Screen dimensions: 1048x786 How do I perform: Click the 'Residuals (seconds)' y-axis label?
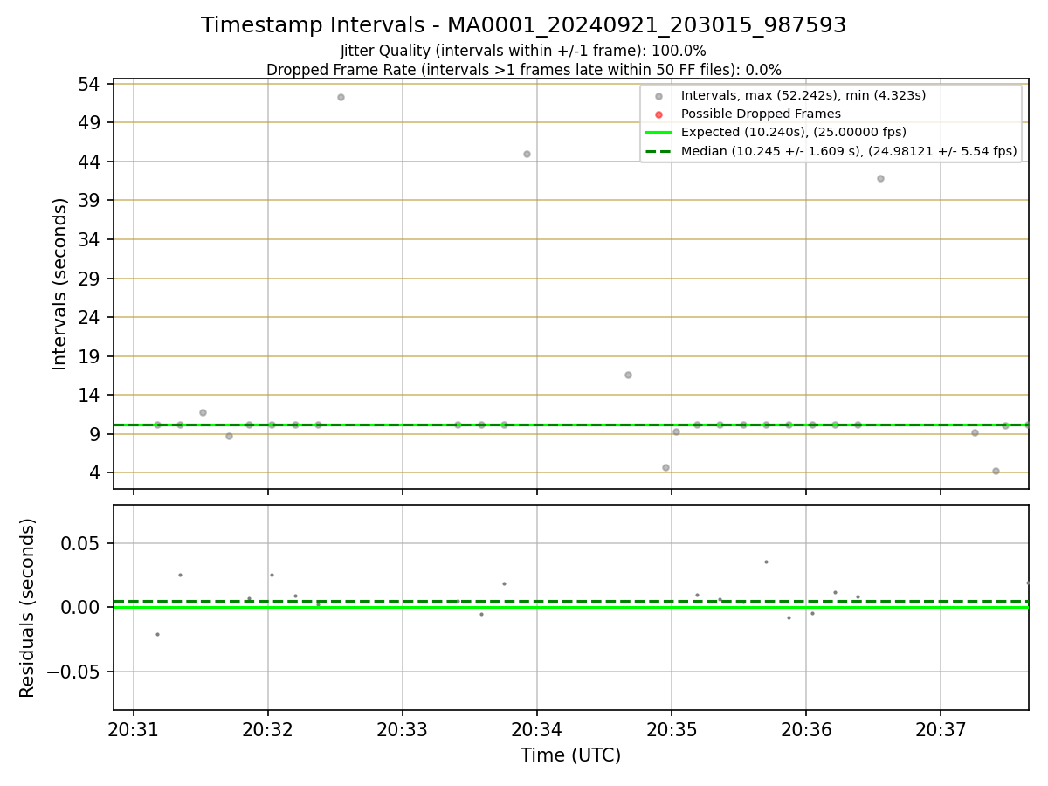point(28,608)
